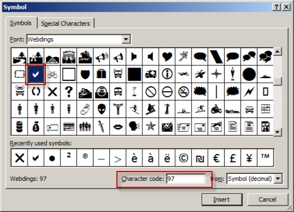The height and width of the screenshot is (212, 294).
Task: Pick the loudspeaker with sound waves symbol
Action: coord(102,57)
